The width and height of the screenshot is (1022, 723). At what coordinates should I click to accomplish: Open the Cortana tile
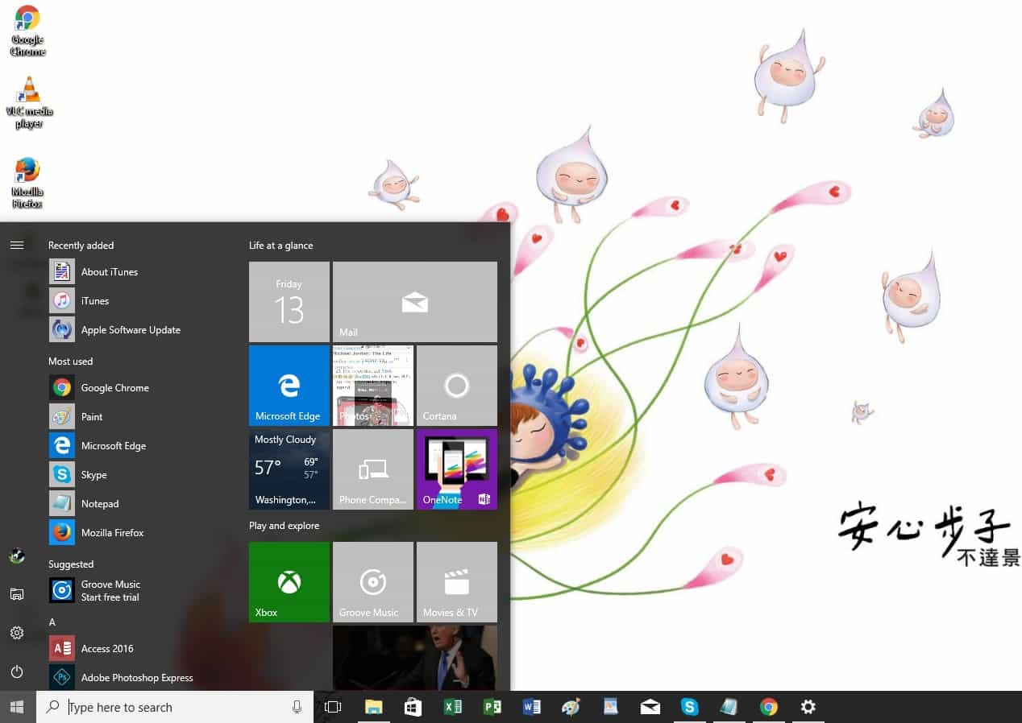coord(457,386)
